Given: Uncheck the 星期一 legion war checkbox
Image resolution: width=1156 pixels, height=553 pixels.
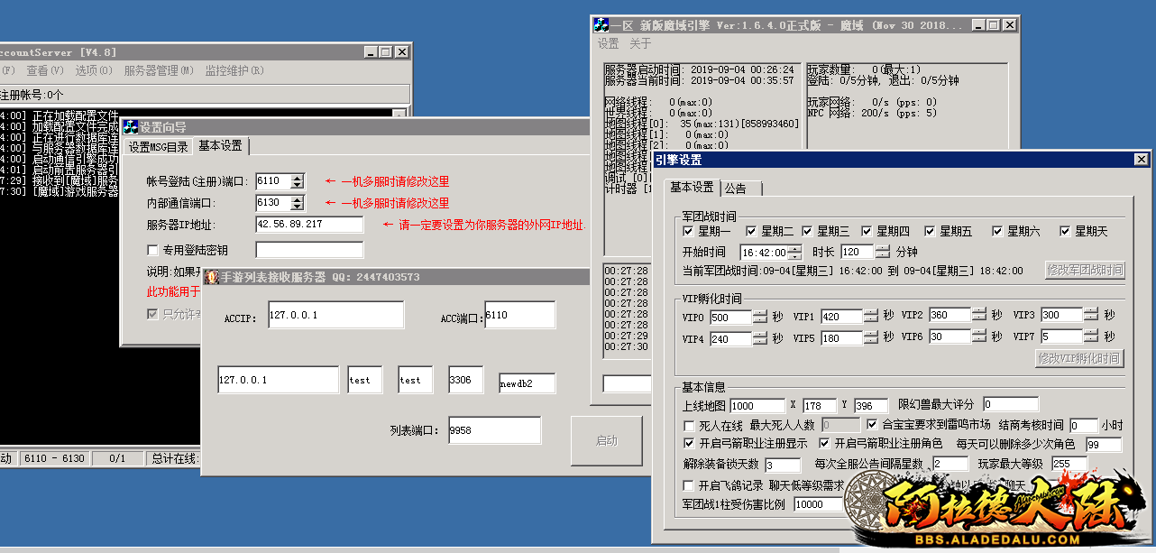Looking at the screenshot, I should (689, 232).
